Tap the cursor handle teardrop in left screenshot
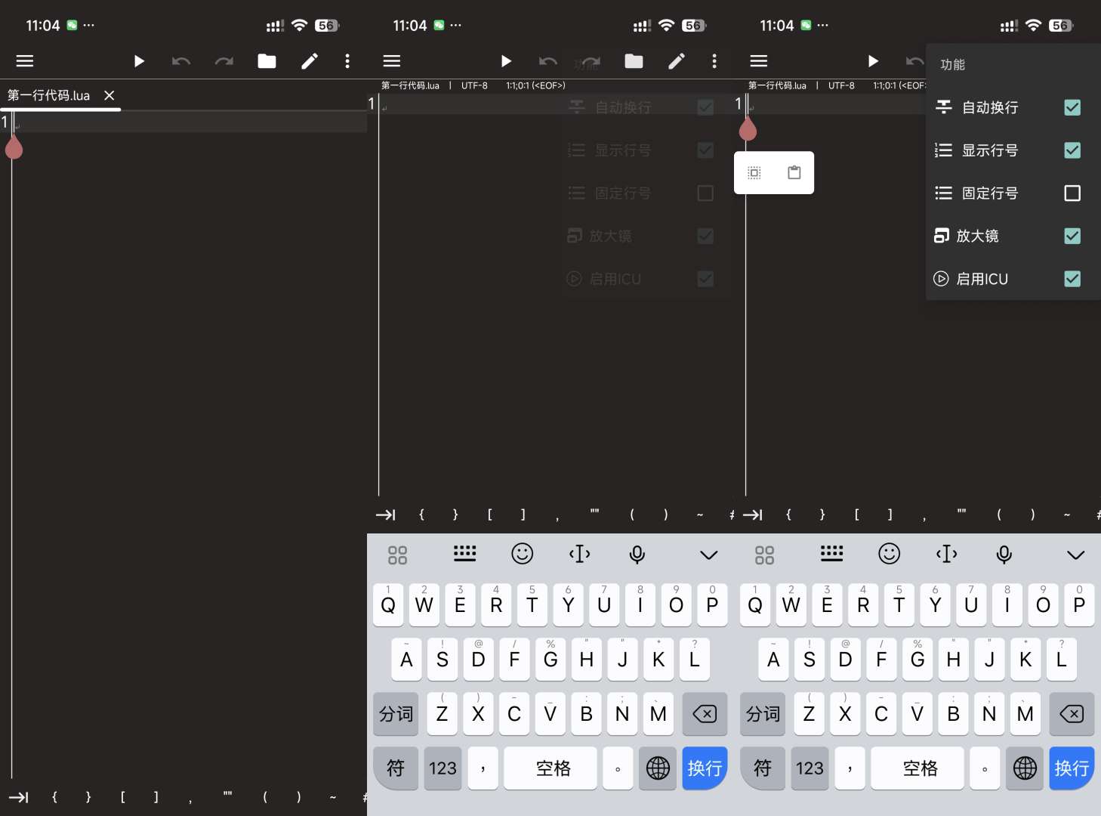The height and width of the screenshot is (816, 1101). click(x=14, y=147)
